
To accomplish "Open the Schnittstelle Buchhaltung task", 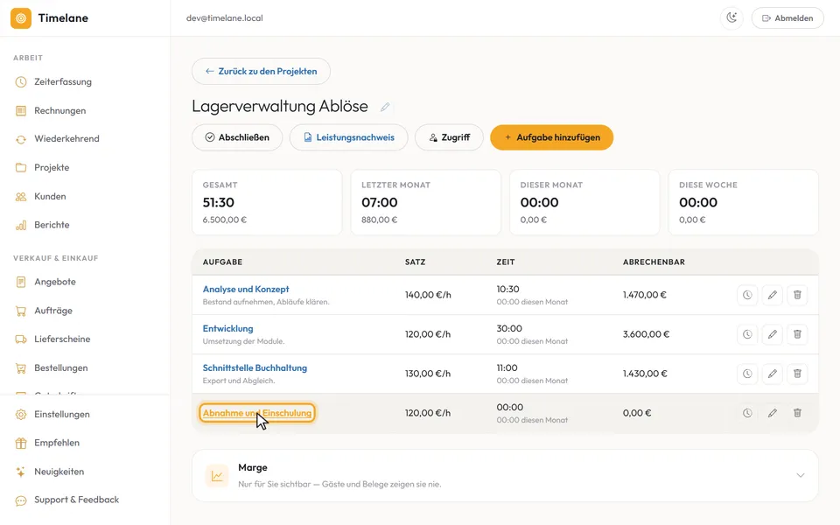I will coord(255,368).
